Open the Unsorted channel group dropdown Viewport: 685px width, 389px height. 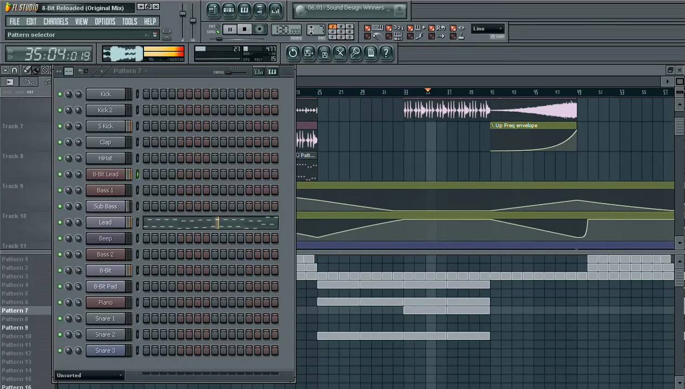coord(89,375)
